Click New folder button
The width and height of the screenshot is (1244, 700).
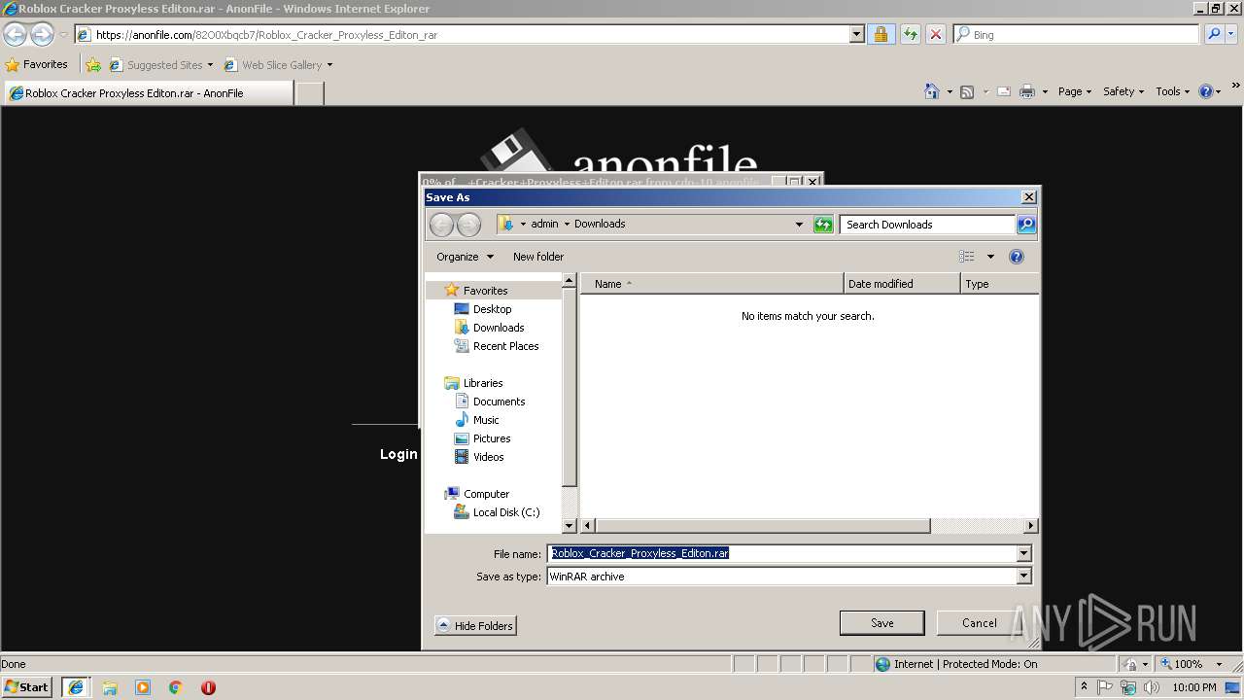[x=538, y=257]
